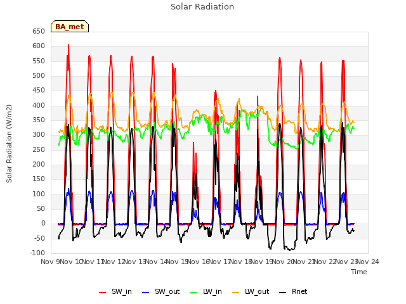Click the 250 y-axis tick label

[x=39, y=149]
